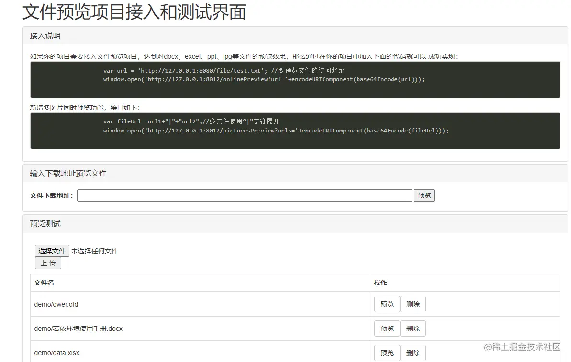The width and height of the screenshot is (571, 362).
Task: Delete the demo/qwer.ofd file
Action: click(413, 304)
